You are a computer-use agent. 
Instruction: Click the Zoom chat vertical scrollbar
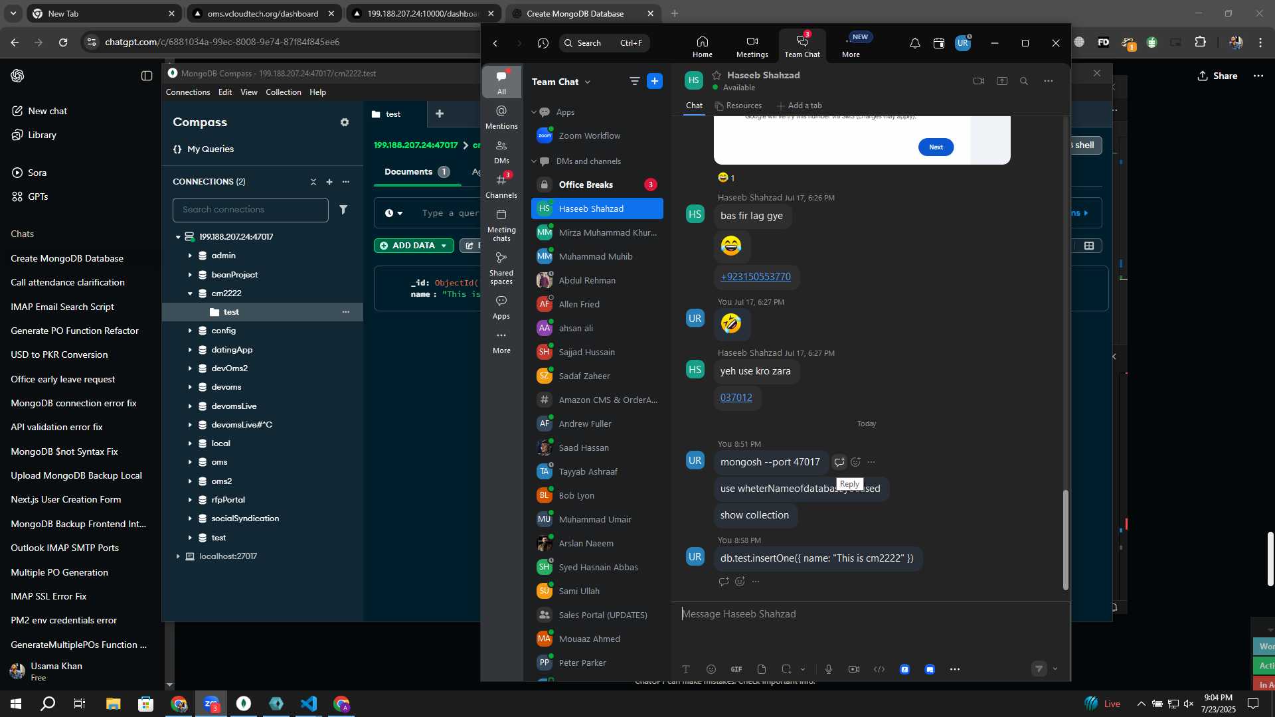1065,539
